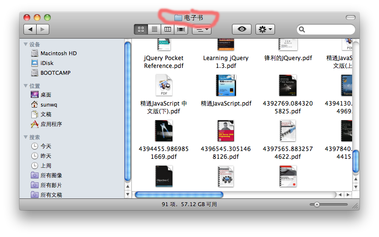Viewport: 379px width, 237px height.
Task: Open the arrange-by dropdown in toolbar
Action: tap(202, 29)
